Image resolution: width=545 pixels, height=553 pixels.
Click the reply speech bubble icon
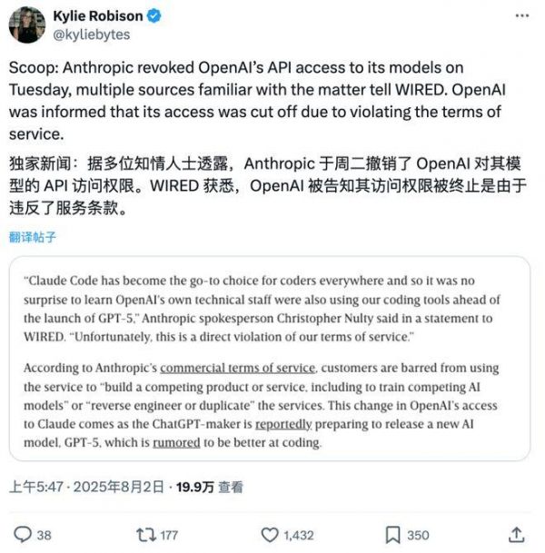tap(23, 535)
